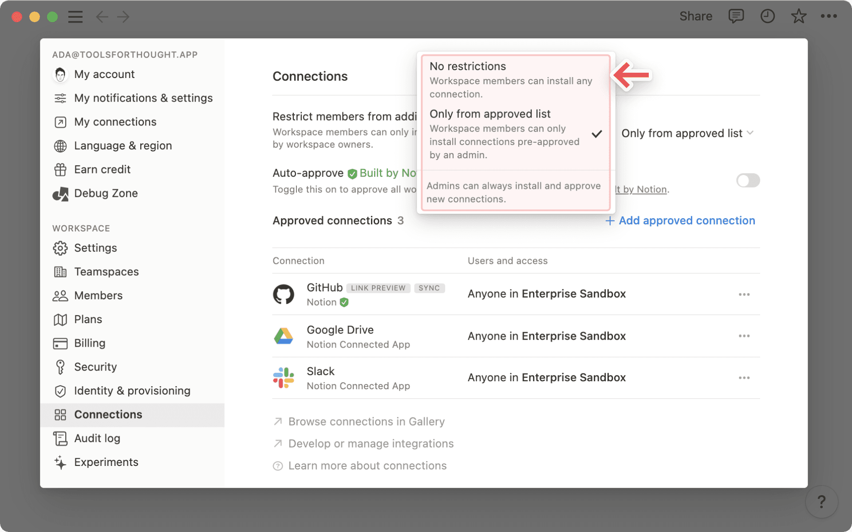Open Language & region settings

coord(123,145)
